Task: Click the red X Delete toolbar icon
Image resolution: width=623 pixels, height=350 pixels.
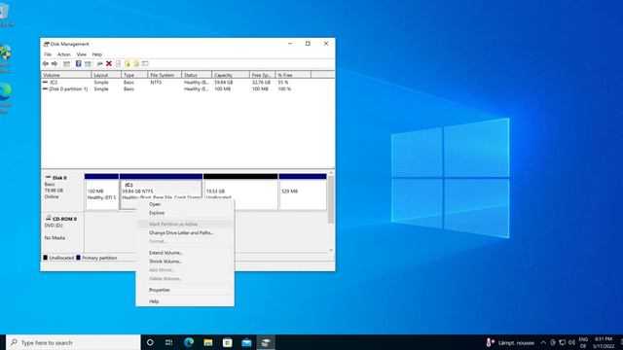Action: pyautogui.click(x=108, y=64)
